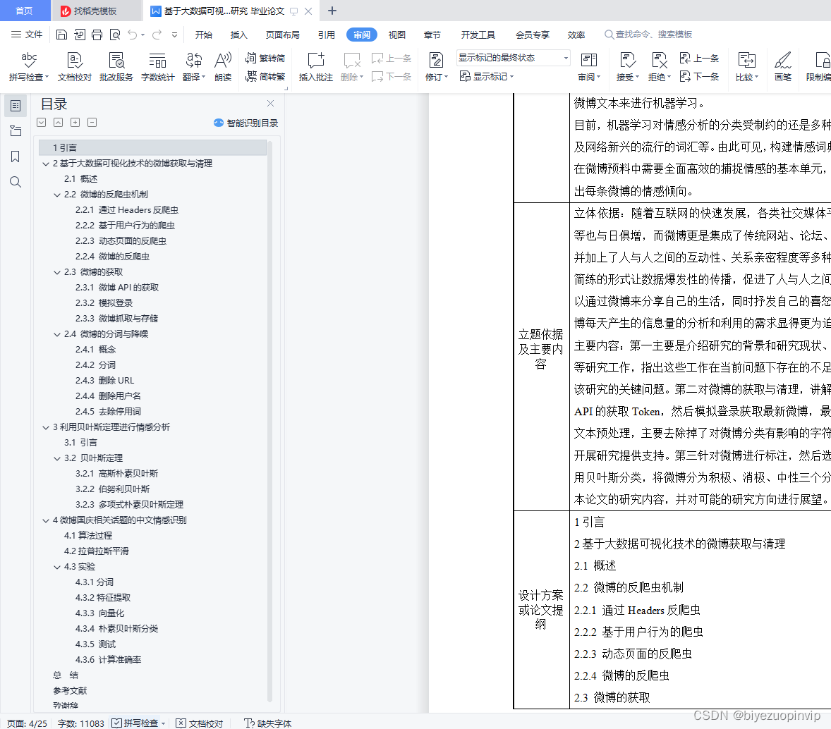Viewport: 831px width, 729px height.
Task: Switch to the 审阅 ribbon tab
Action: (x=361, y=34)
